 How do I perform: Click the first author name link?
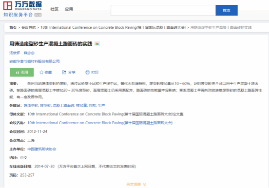pos(15,53)
